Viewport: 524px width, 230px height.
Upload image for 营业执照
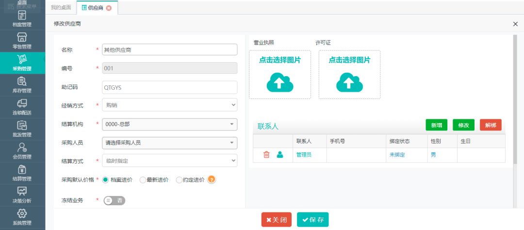pyautogui.click(x=279, y=75)
